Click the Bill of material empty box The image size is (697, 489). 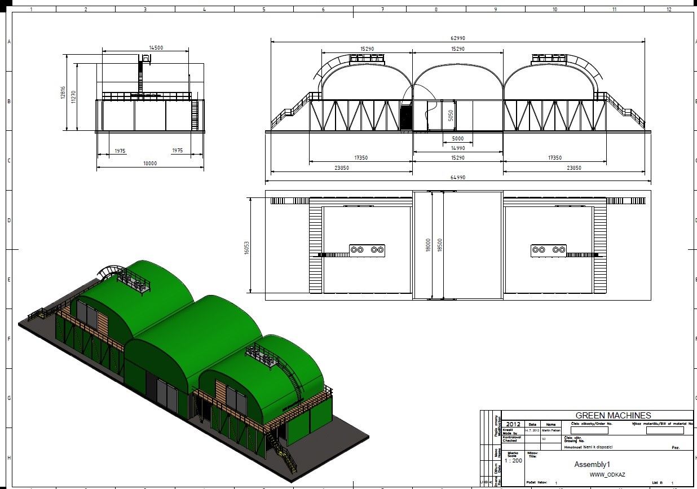point(664,430)
